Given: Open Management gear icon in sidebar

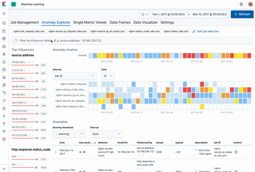Looking at the screenshot, I should pos(4,139).
